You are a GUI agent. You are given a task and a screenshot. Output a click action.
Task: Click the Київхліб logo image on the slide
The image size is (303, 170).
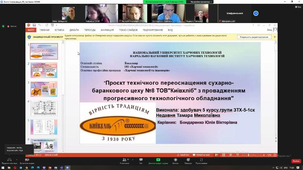118,123
